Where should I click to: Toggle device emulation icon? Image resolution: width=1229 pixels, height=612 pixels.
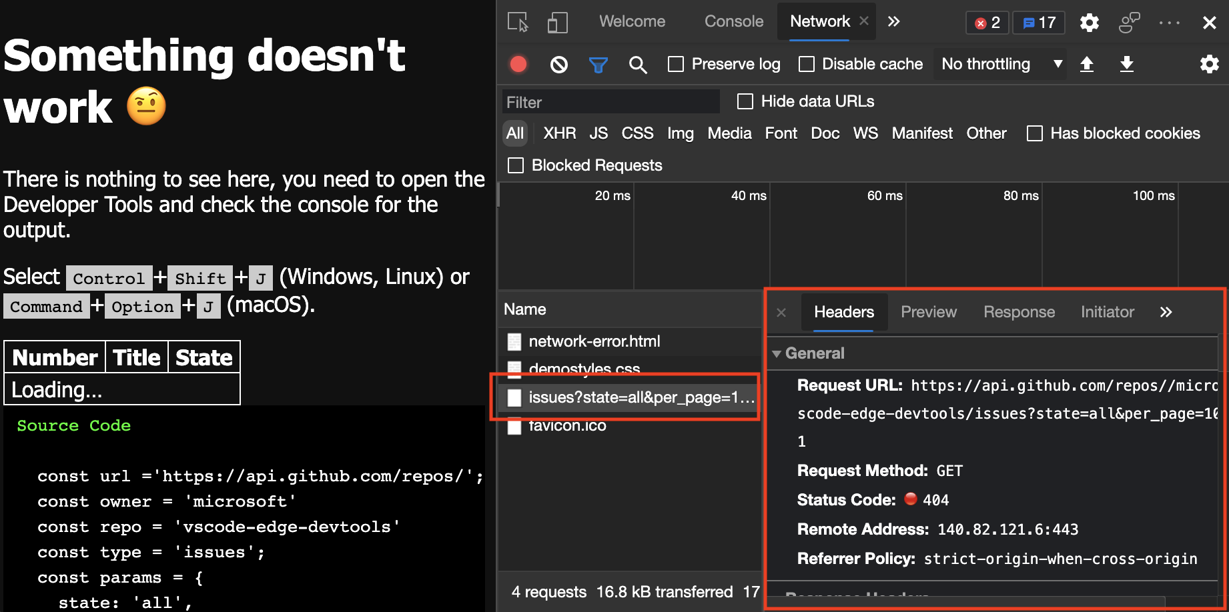(557, 22)
